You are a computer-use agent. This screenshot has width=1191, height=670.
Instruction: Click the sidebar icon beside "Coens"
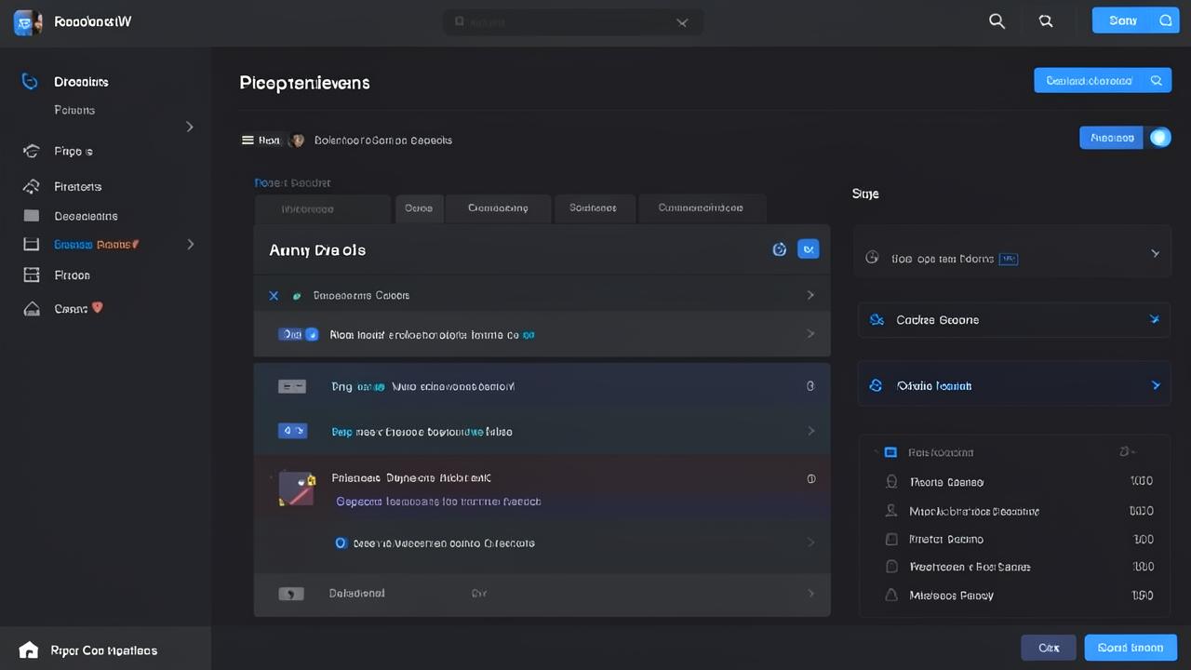coord(32,308)
